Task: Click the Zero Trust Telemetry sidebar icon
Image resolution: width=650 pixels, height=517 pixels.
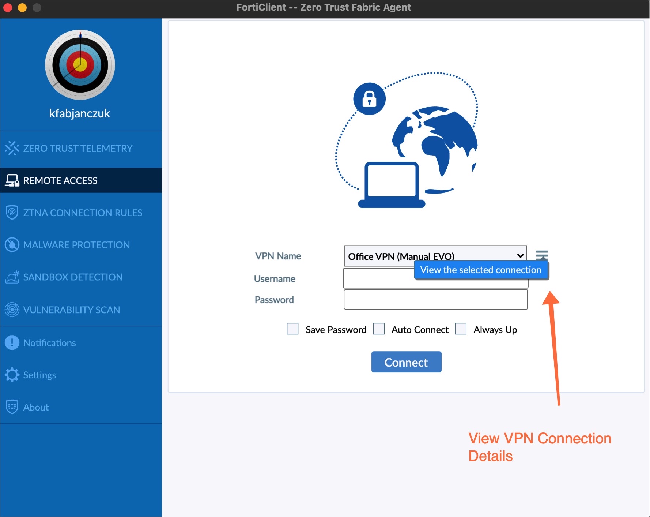Action: [x=12, y=148]
